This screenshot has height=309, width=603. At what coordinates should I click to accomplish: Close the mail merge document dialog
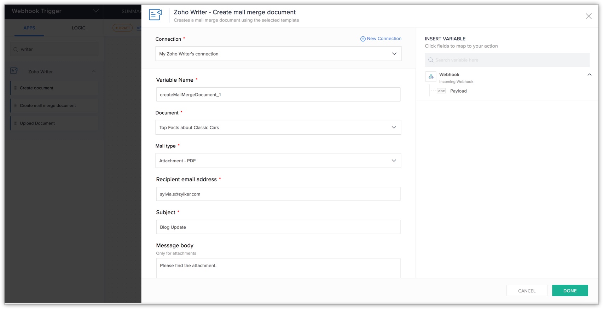588,16
